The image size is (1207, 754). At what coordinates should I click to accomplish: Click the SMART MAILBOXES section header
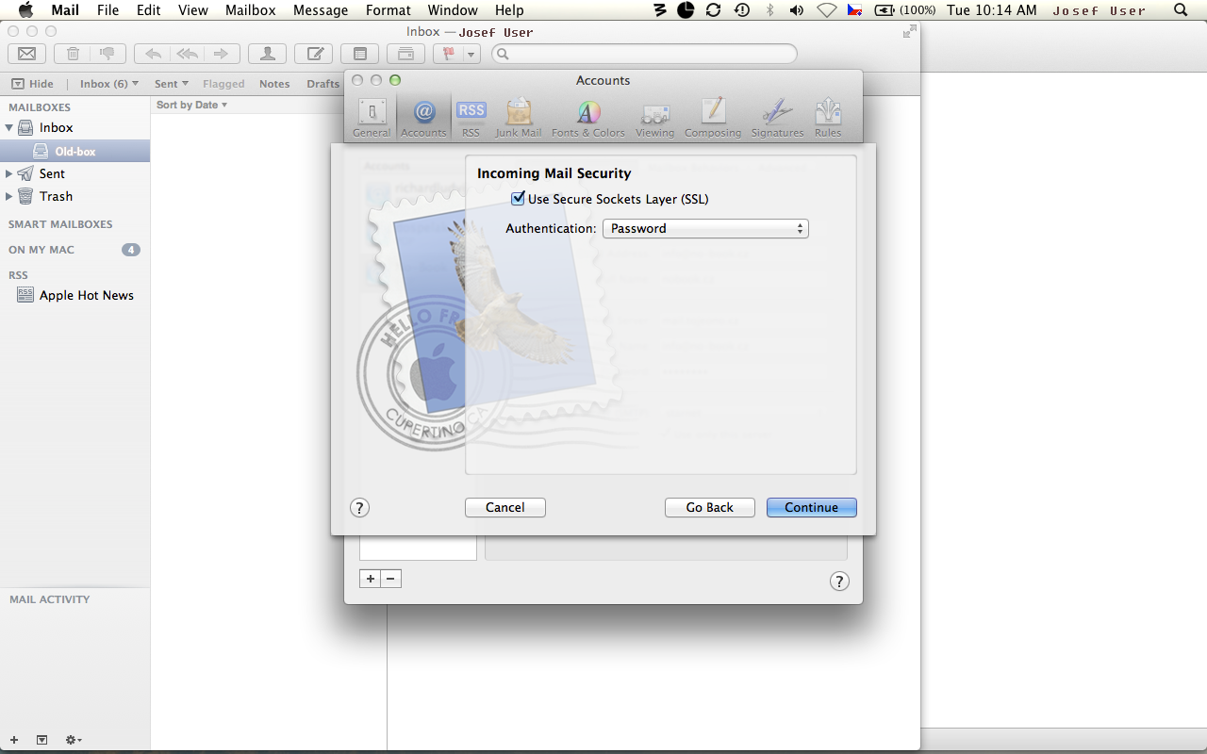[60, 224]
